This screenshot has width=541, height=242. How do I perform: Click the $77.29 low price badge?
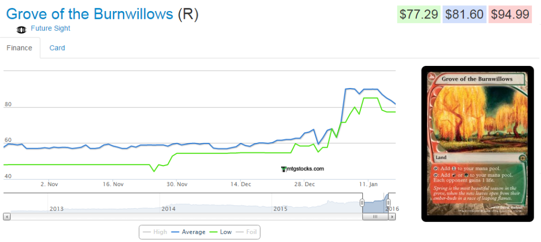(418, 14)
